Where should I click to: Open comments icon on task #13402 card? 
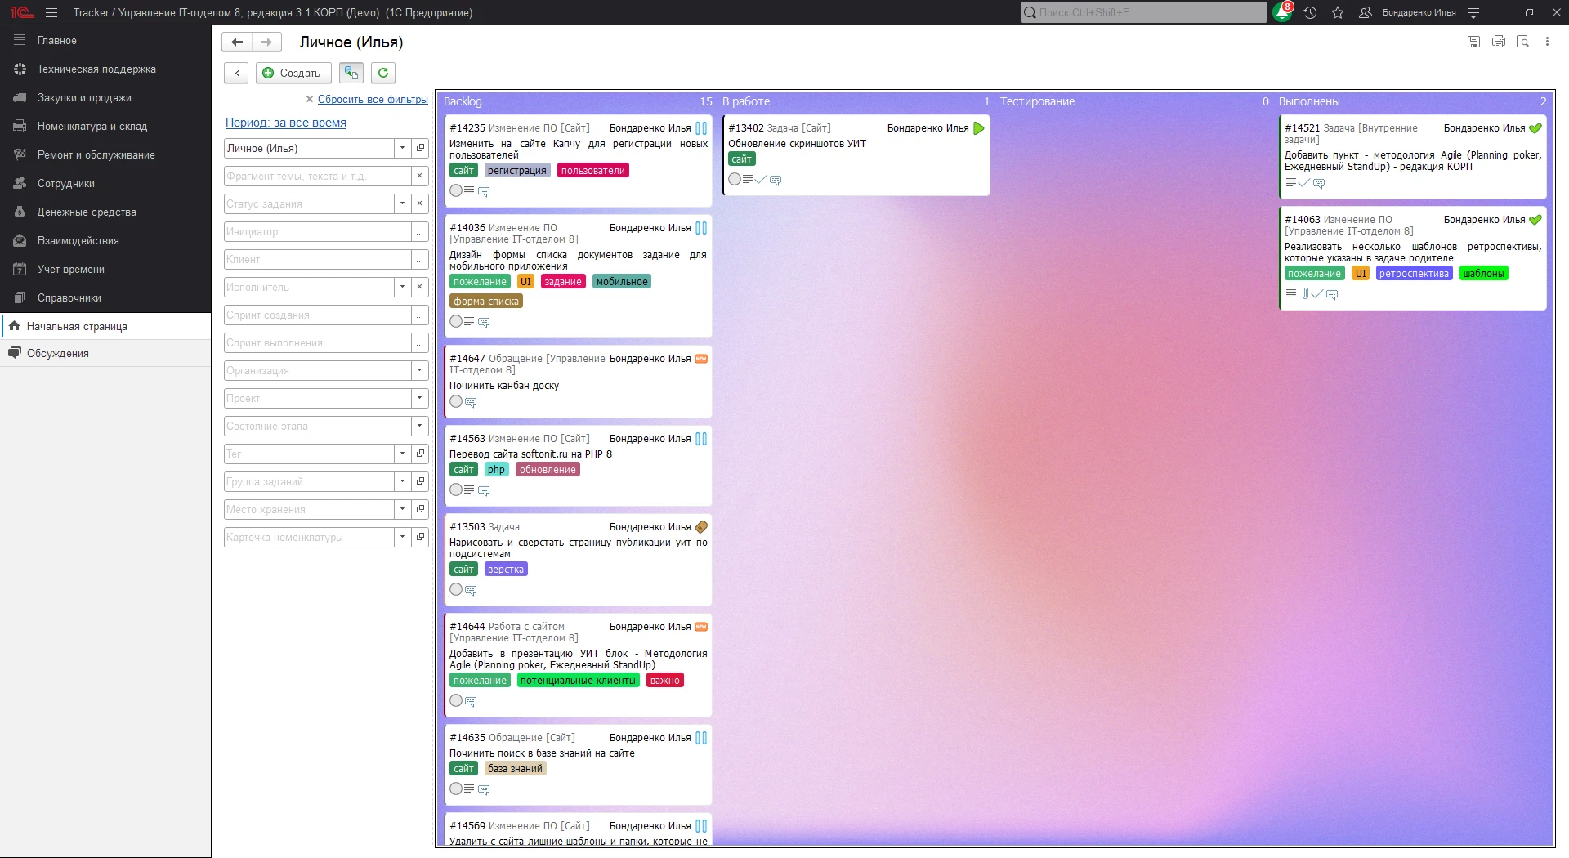pyautogui.click(x=776, y=180)
